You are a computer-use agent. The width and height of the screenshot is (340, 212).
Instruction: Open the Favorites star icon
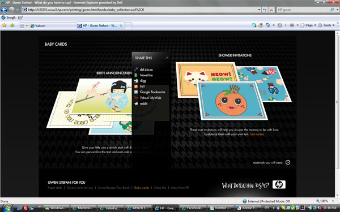click(5, 25)
